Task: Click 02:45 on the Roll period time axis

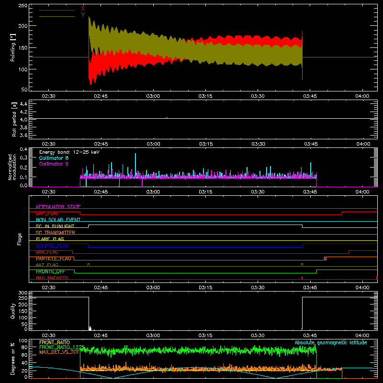Action: coord(101,144)
